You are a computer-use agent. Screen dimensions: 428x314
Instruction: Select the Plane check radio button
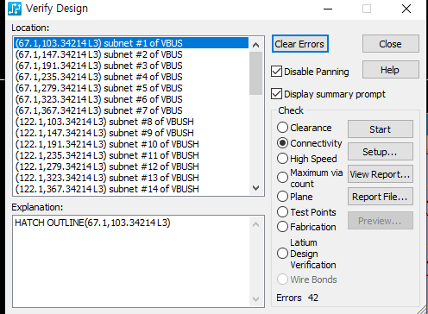(x=282, y=197)
